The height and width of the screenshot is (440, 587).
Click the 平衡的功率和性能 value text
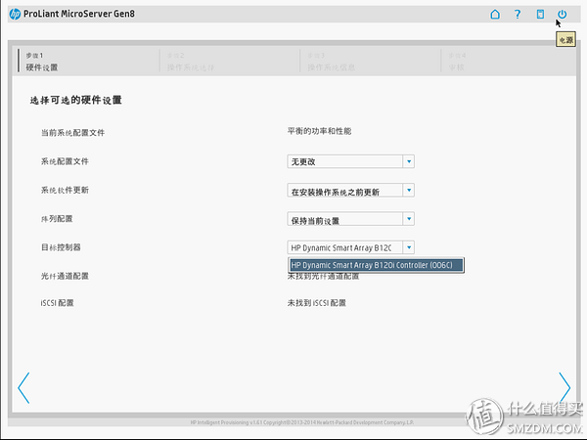[319, 131]
